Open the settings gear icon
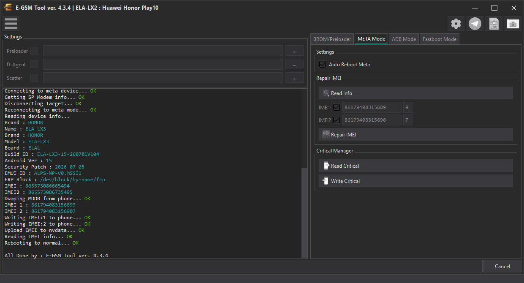The height and width of the screenshot is (283, 524). click(456, 24)
